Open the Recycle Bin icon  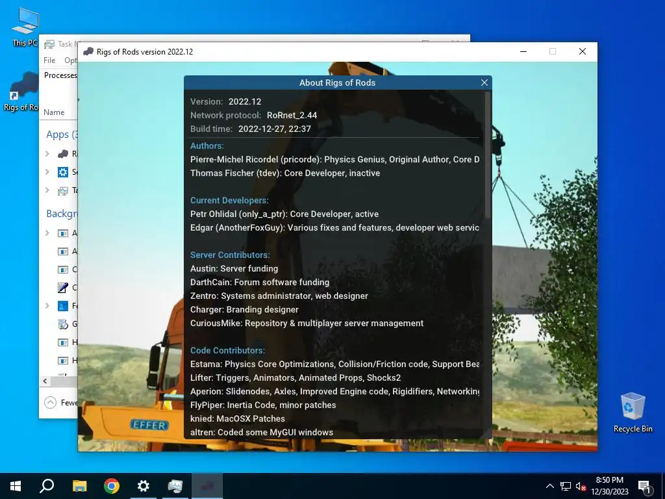pos(633,413)
